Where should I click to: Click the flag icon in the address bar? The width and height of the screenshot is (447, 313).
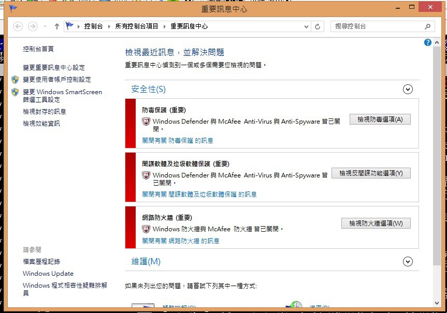[x=69, y=26]
